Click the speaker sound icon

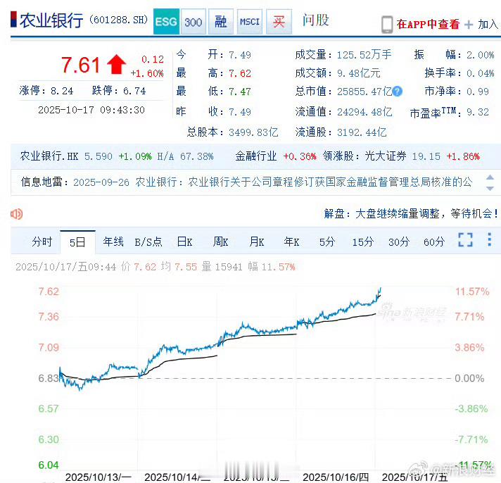pos(17,214)
